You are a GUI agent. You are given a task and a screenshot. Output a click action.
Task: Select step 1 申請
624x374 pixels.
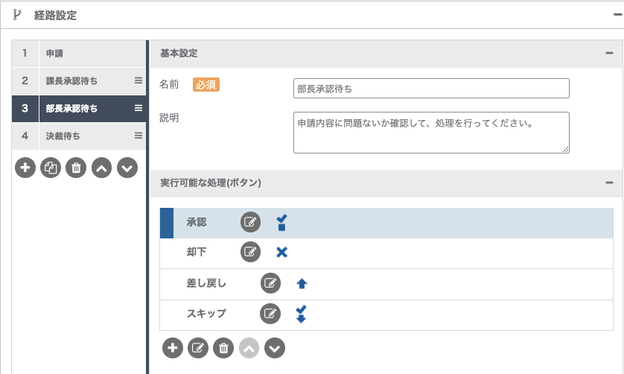pos(79,53)
